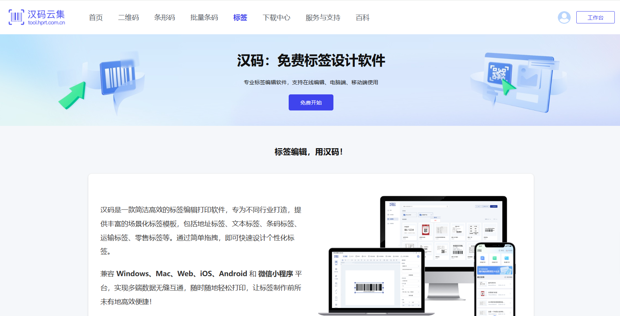The height and width of the screenshot is (316, 620).
Task: Click the 免费开始 button in banner
Action: pos(311,102)
